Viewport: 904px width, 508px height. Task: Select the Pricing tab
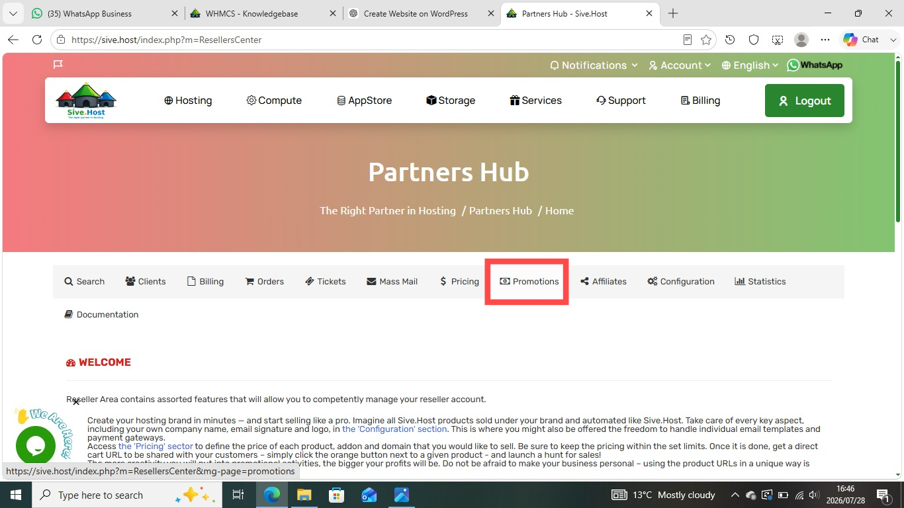(x=459, y=282)
